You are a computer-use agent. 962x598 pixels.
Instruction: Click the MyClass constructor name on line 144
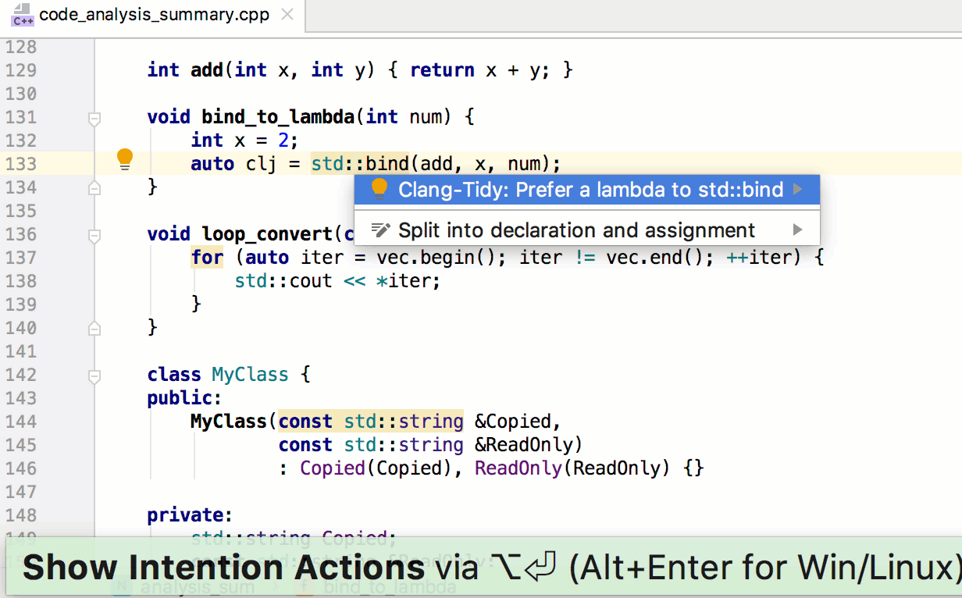pos(228,422)
